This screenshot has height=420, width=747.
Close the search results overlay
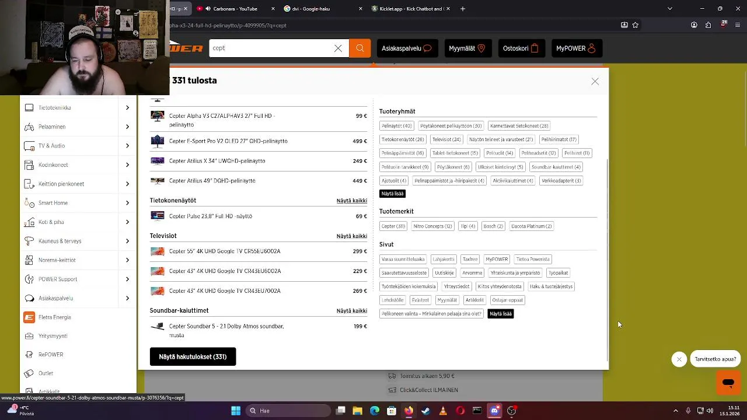point(595,82)
